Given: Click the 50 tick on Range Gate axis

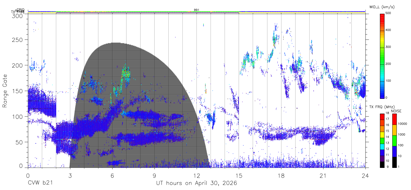Looking at the screenshot, I should pos(20,142).
